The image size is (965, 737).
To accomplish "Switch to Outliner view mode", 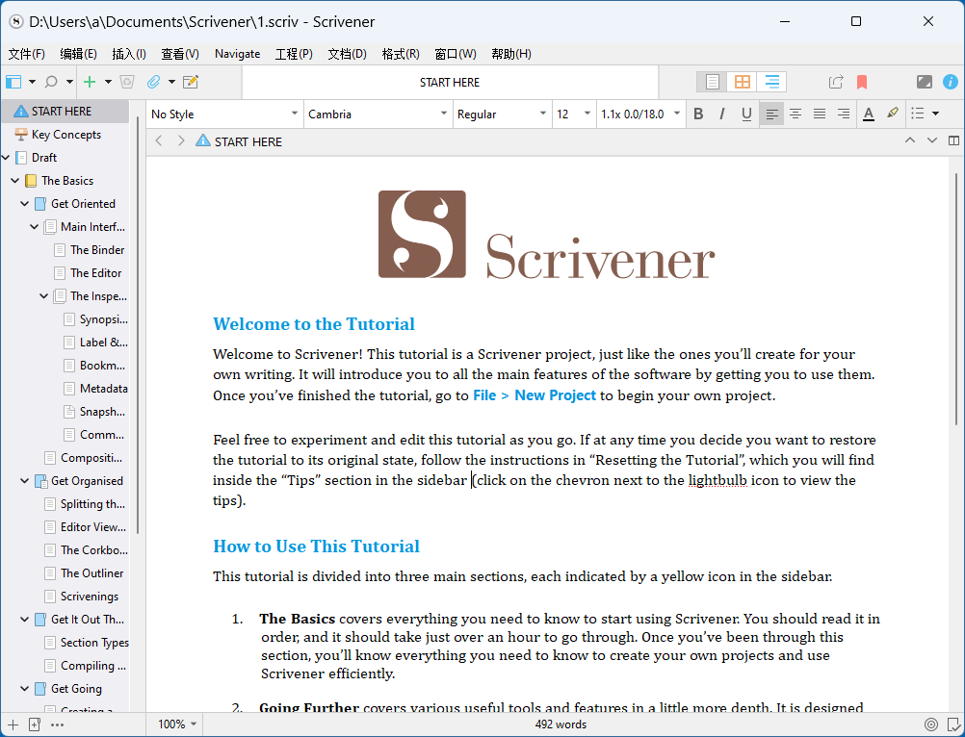I will click(771, 82).
